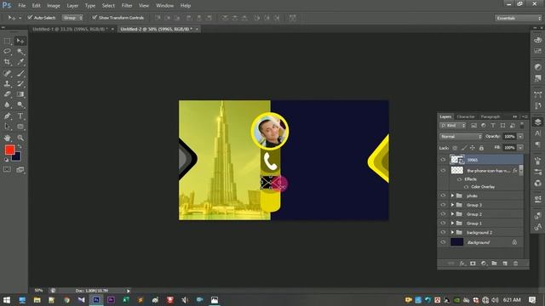Viewport: 545px width, 306px height.
Task: Select the Blur tool
Action: [x=8, y=105]
